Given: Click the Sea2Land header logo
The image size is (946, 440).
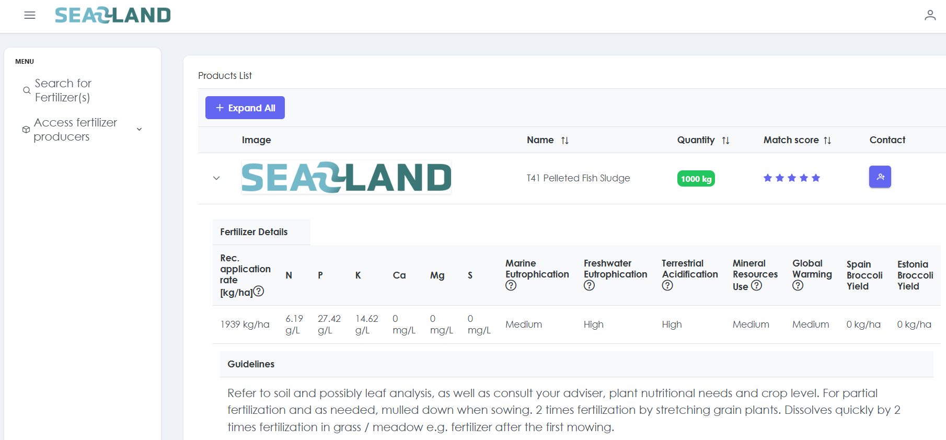Looking at the screenshot, I should [x=113, y=15].
